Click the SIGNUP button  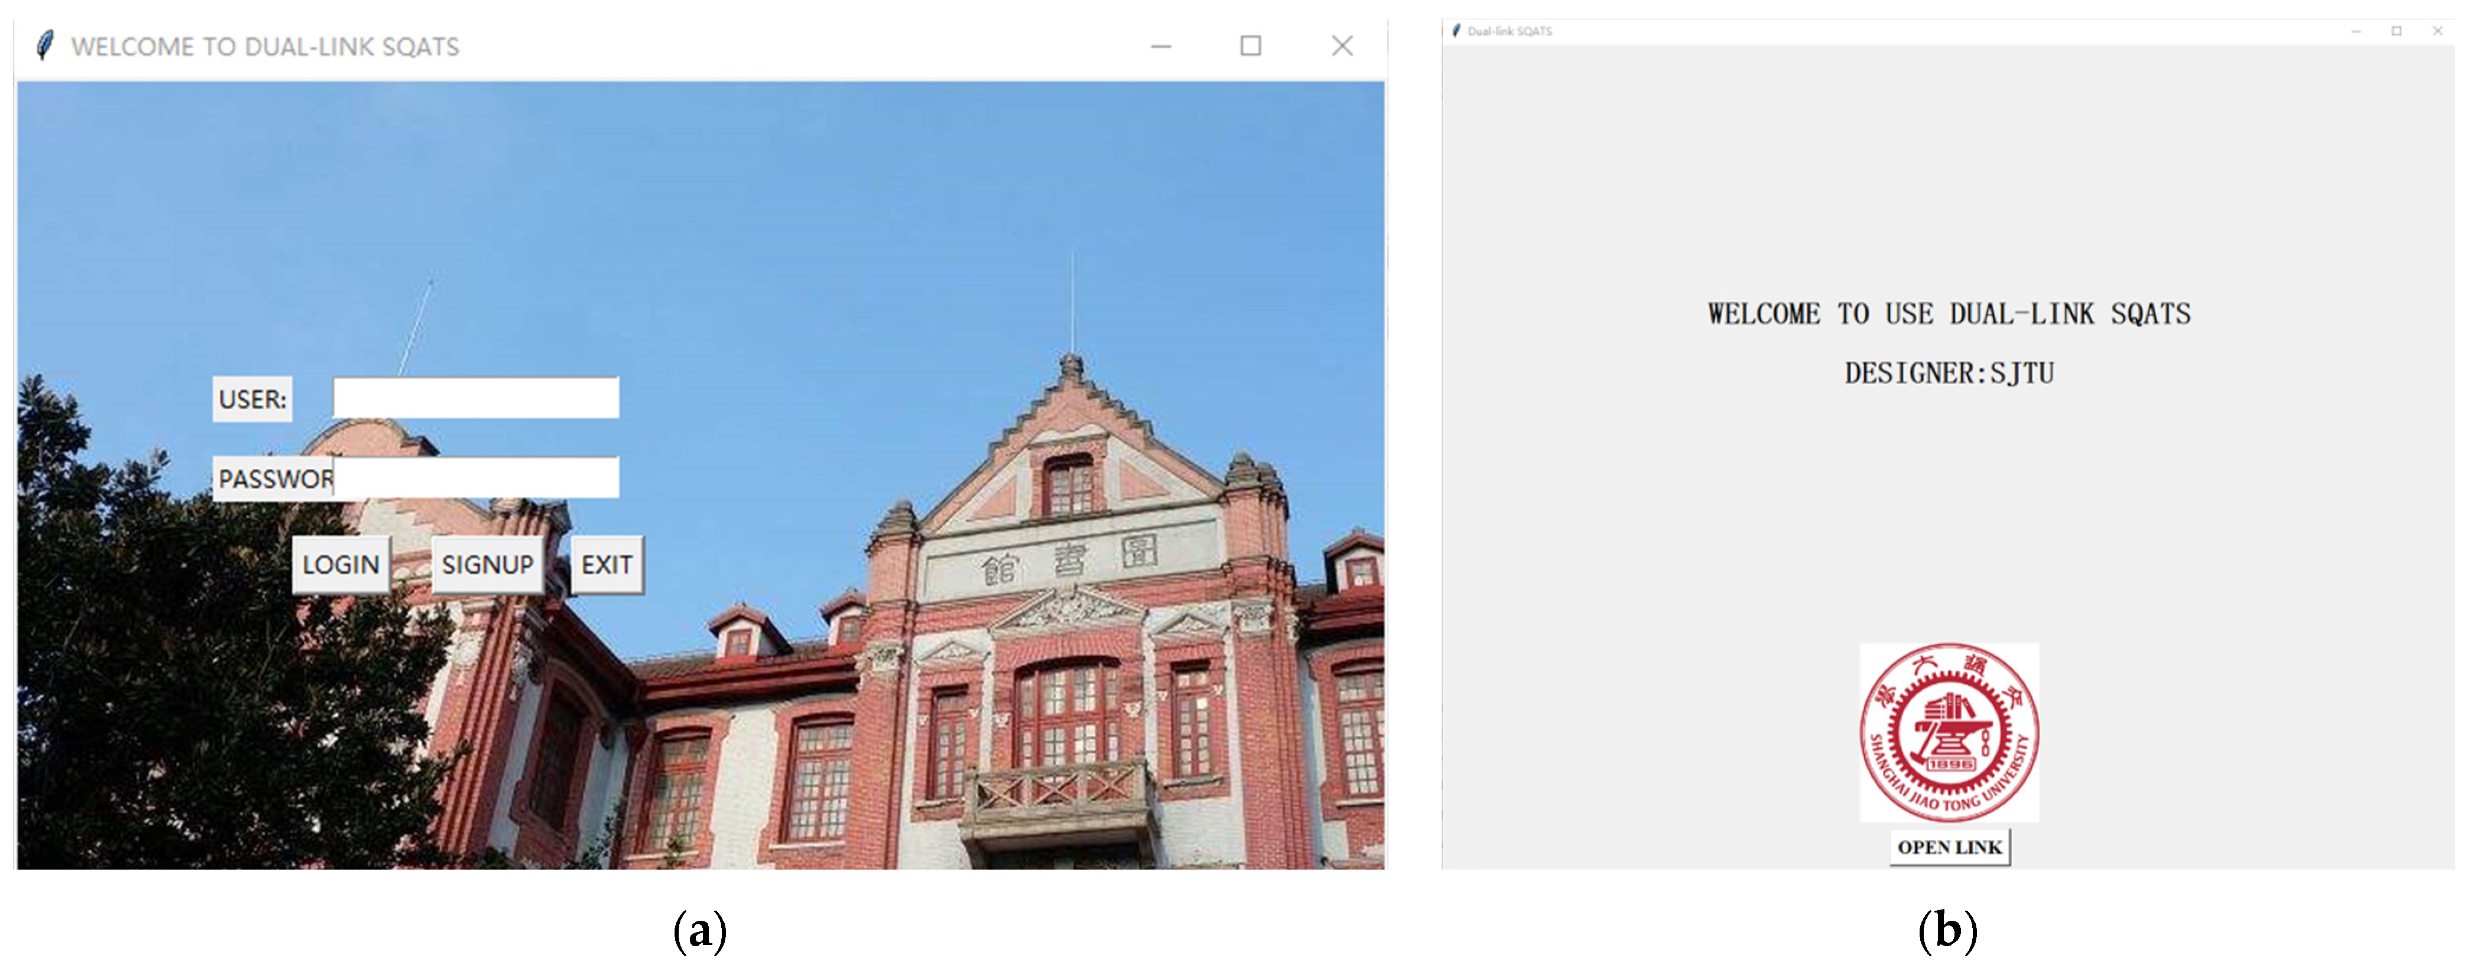[x=488, y=564]
